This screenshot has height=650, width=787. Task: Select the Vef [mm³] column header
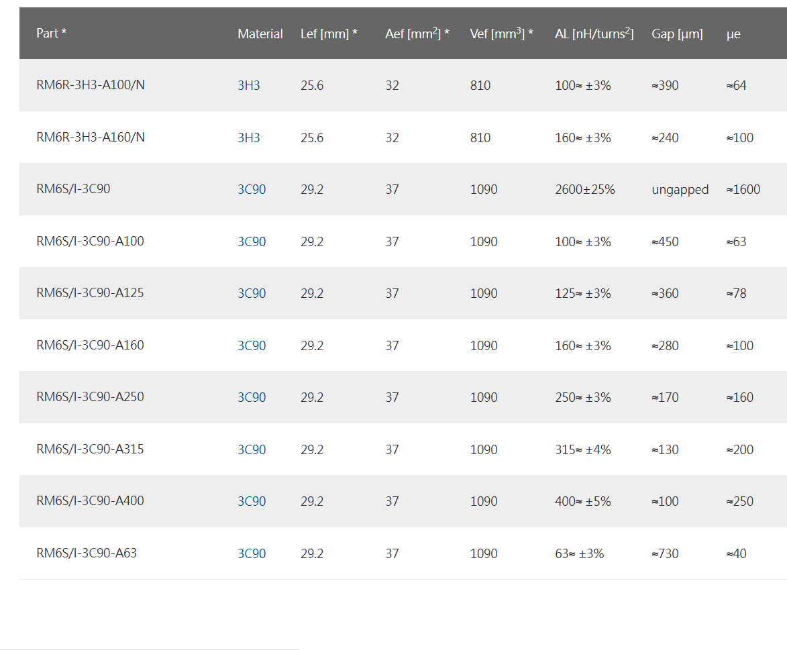pyautogui.click(x=501, y=34)
